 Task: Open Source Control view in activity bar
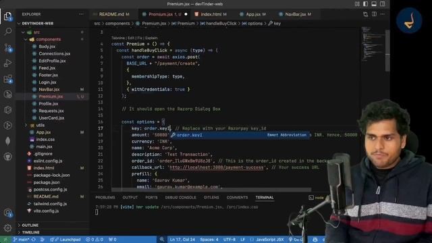click(7, 48)
